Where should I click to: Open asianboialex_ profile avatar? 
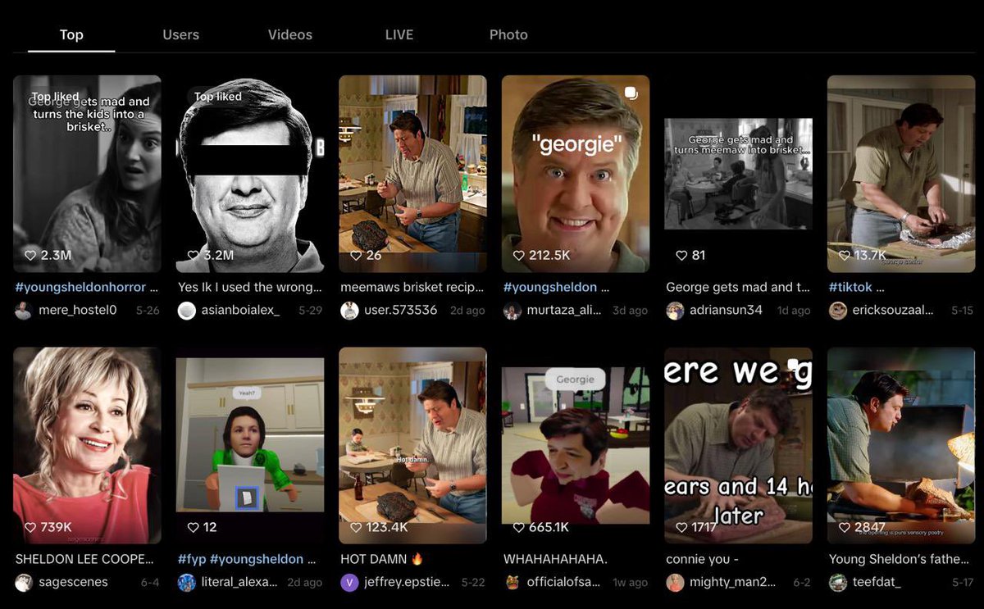[187, 311]
